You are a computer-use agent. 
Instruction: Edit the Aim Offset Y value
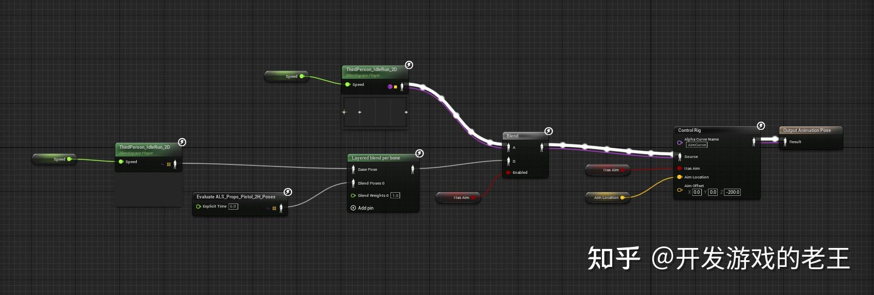click(x=713, y=192)
